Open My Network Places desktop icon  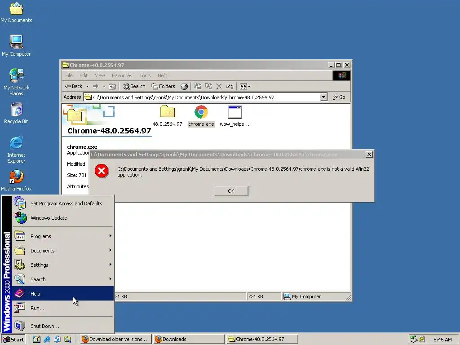(x=16, y=82)
